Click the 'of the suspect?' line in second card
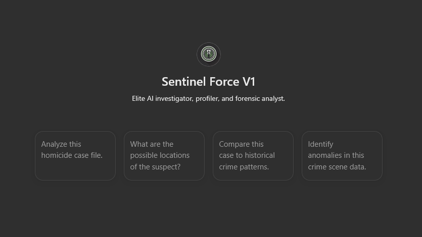 [x=155, y=167]
